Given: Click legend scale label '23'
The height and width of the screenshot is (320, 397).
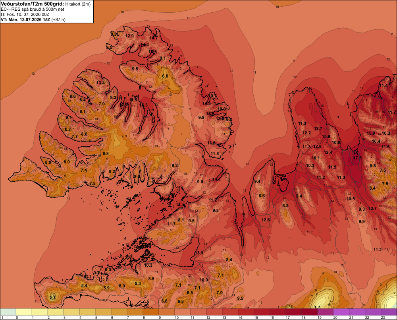Looking at the screenshot, I should tap(383, 318).
